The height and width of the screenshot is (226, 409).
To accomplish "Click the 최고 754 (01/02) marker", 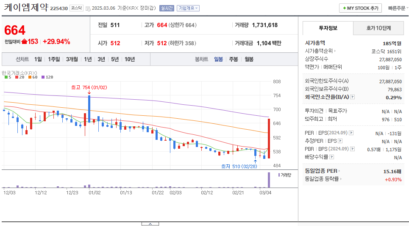I will (x=89, y=87).
